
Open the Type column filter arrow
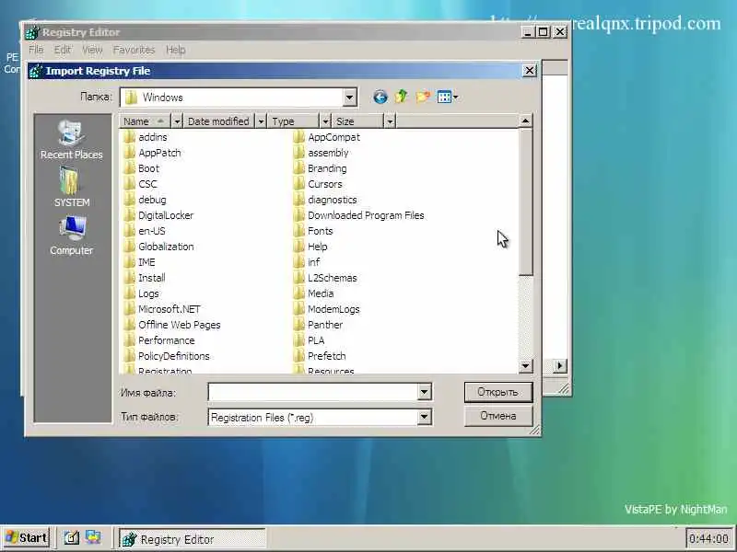(x=325, y=121)
